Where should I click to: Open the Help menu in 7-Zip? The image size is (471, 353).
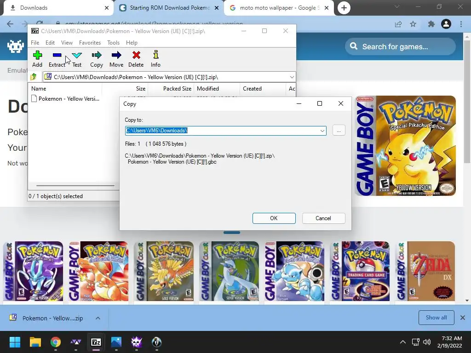coord(132,43)
